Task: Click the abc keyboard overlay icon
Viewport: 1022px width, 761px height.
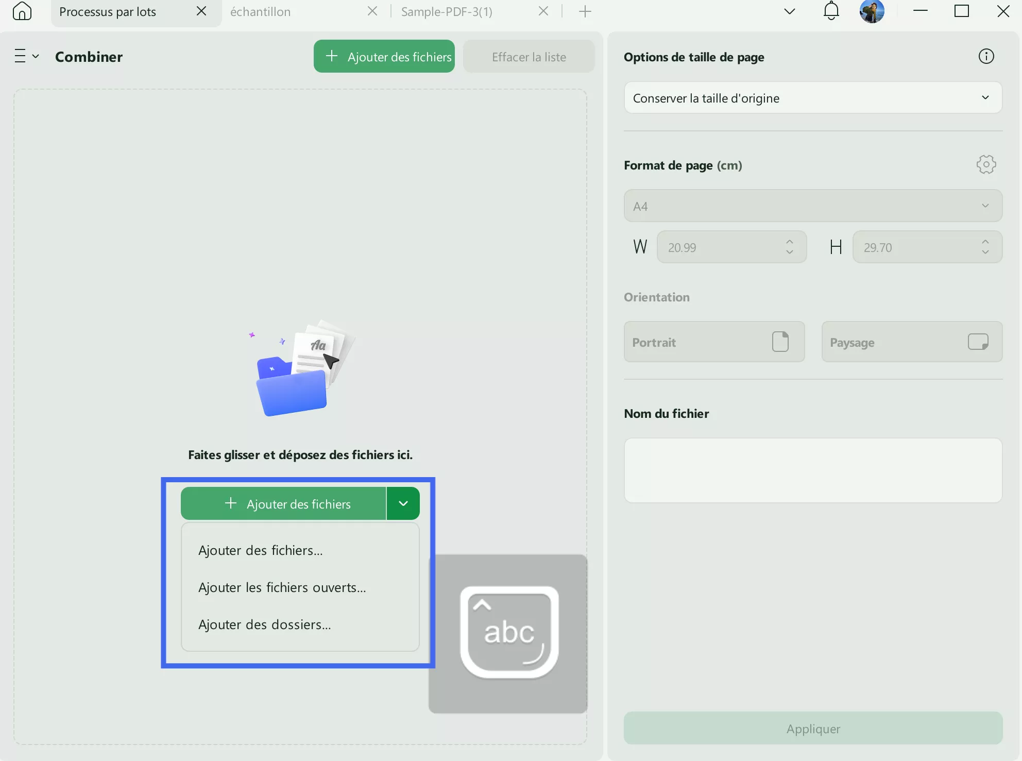Action: 509,633
